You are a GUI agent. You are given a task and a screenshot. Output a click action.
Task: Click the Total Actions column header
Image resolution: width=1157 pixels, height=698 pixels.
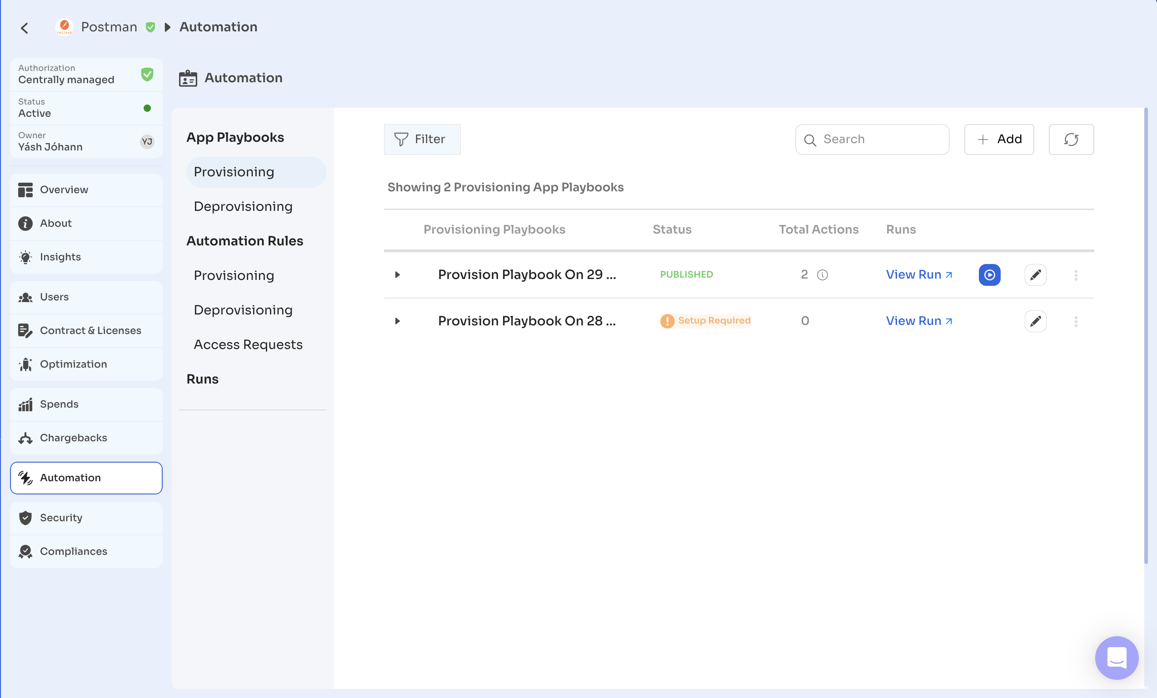(818, 229)
